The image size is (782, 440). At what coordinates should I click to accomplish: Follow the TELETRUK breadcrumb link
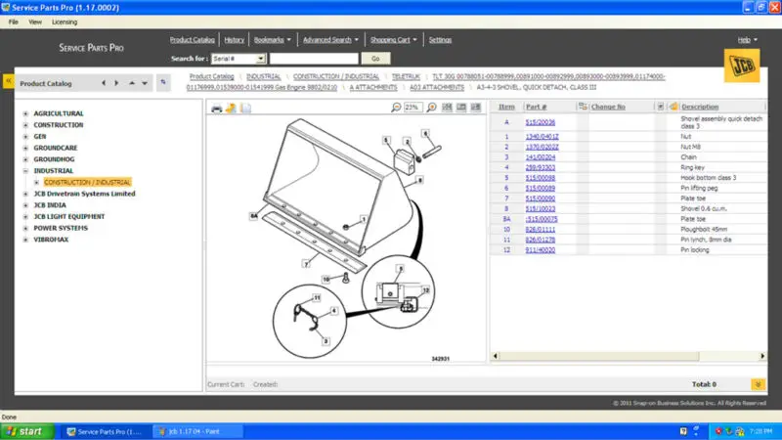[406, 76]
